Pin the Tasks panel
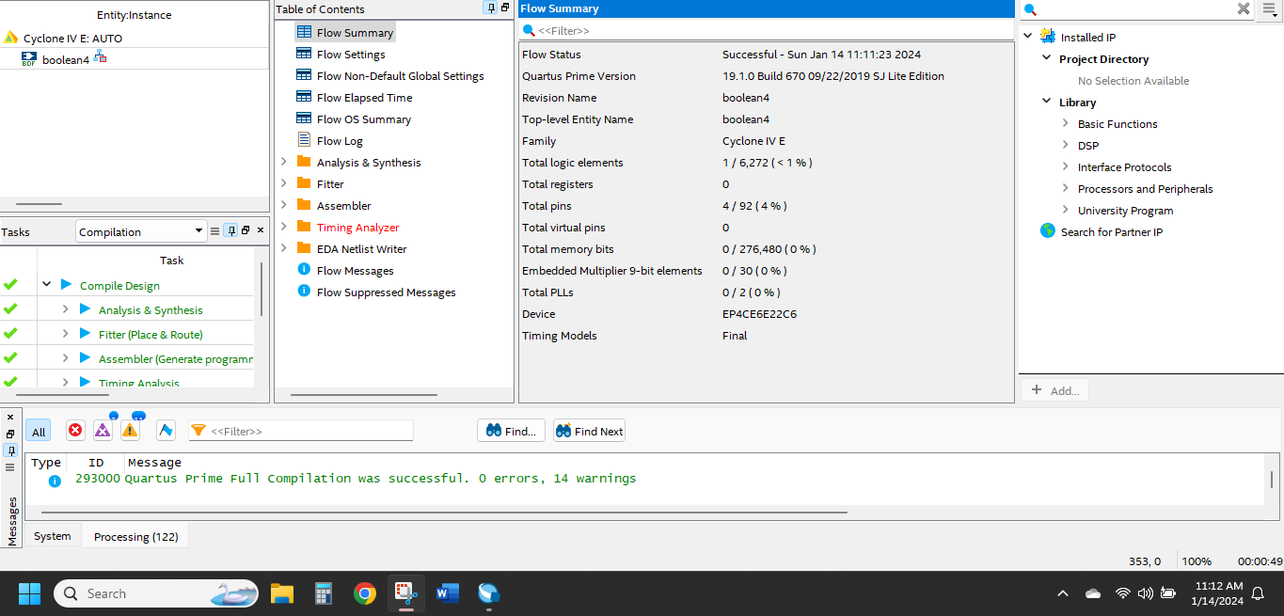Image resolution: width=1284 pixels, height=616 pixels. click(x=230, y=230)
